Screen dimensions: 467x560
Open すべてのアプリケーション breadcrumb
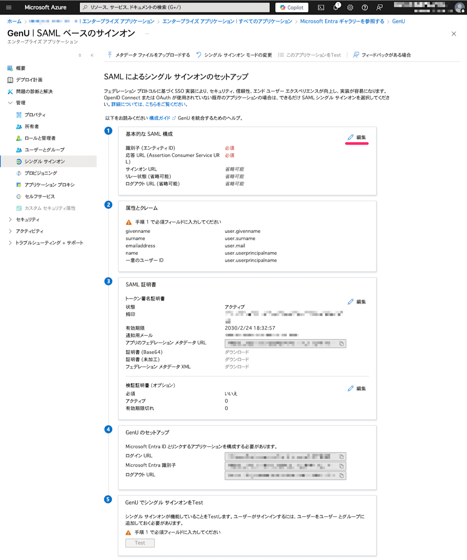[x=227, y=21]
